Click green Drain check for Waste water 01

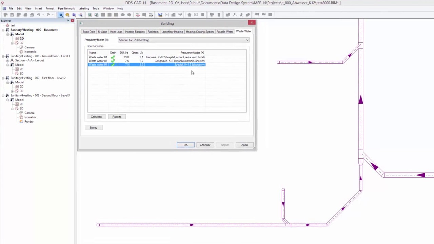(113, 57)
